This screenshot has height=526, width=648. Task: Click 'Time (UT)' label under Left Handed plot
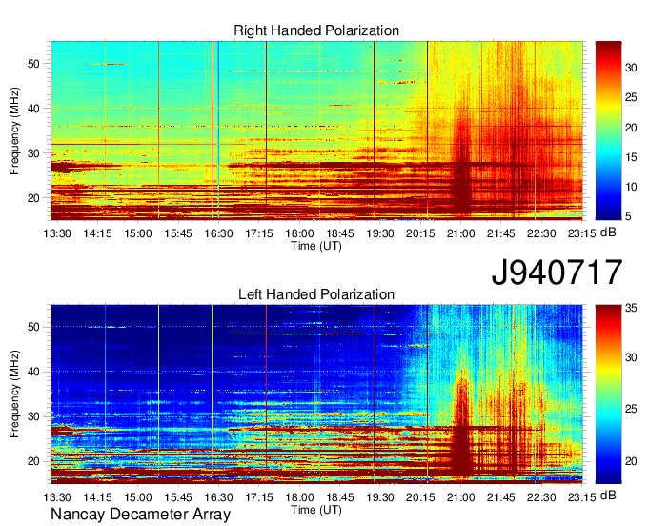tap(316, 510)
